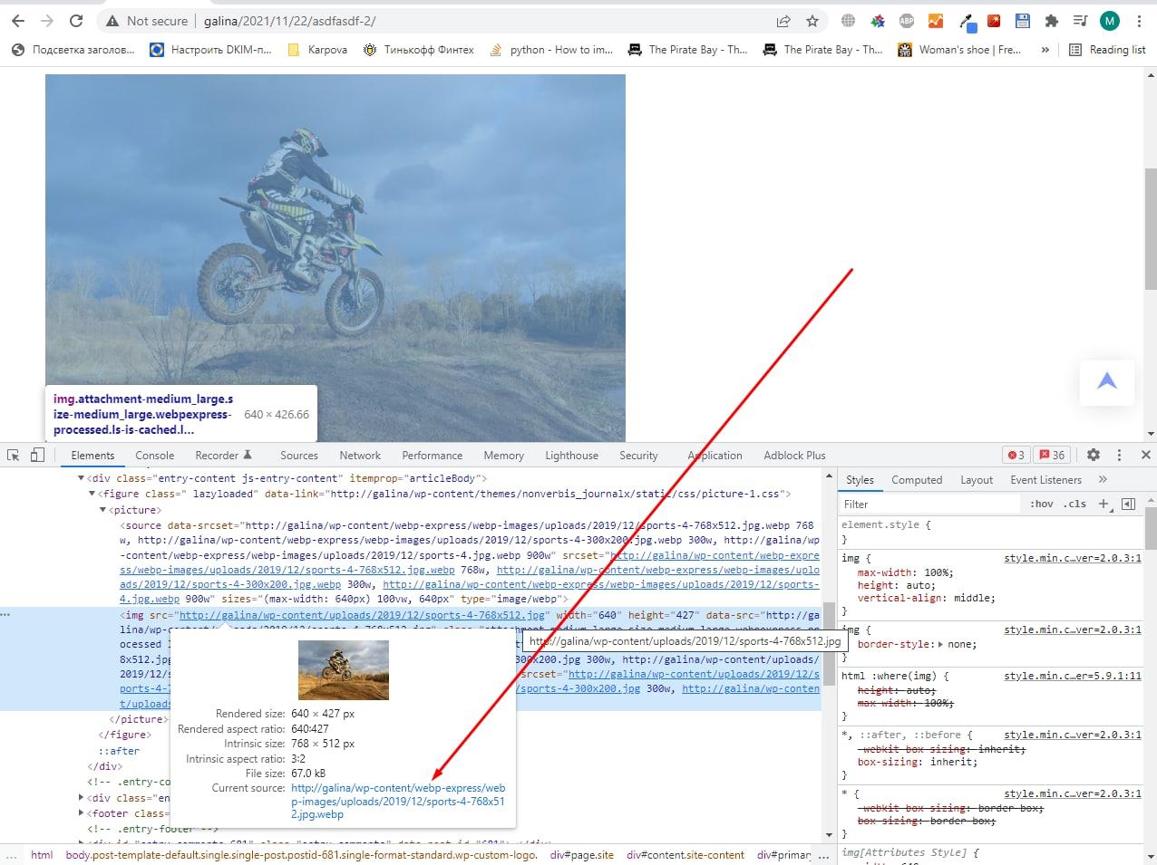Collapse the figure lazyloaded node arrow
The image size is (1157, 865).
pos(92,494)
